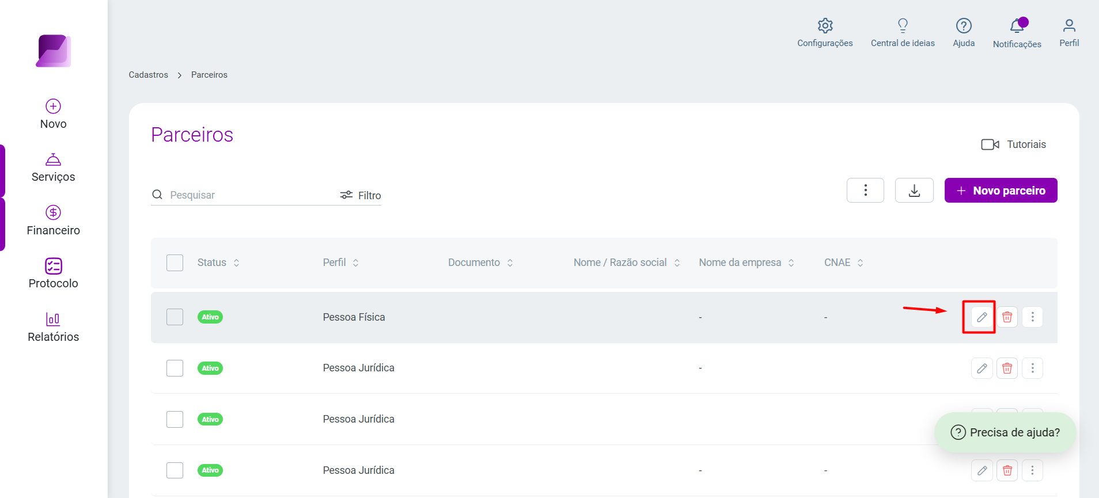Toggle the select-all checkbox in header
The height and width of the screenshot is (498, 1099).
pos(175,263)
